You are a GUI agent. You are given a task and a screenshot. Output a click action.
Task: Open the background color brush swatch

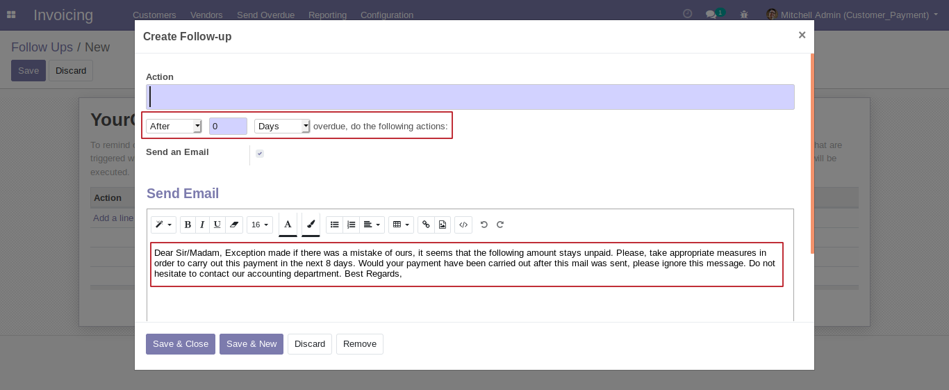tap(311, 225)
